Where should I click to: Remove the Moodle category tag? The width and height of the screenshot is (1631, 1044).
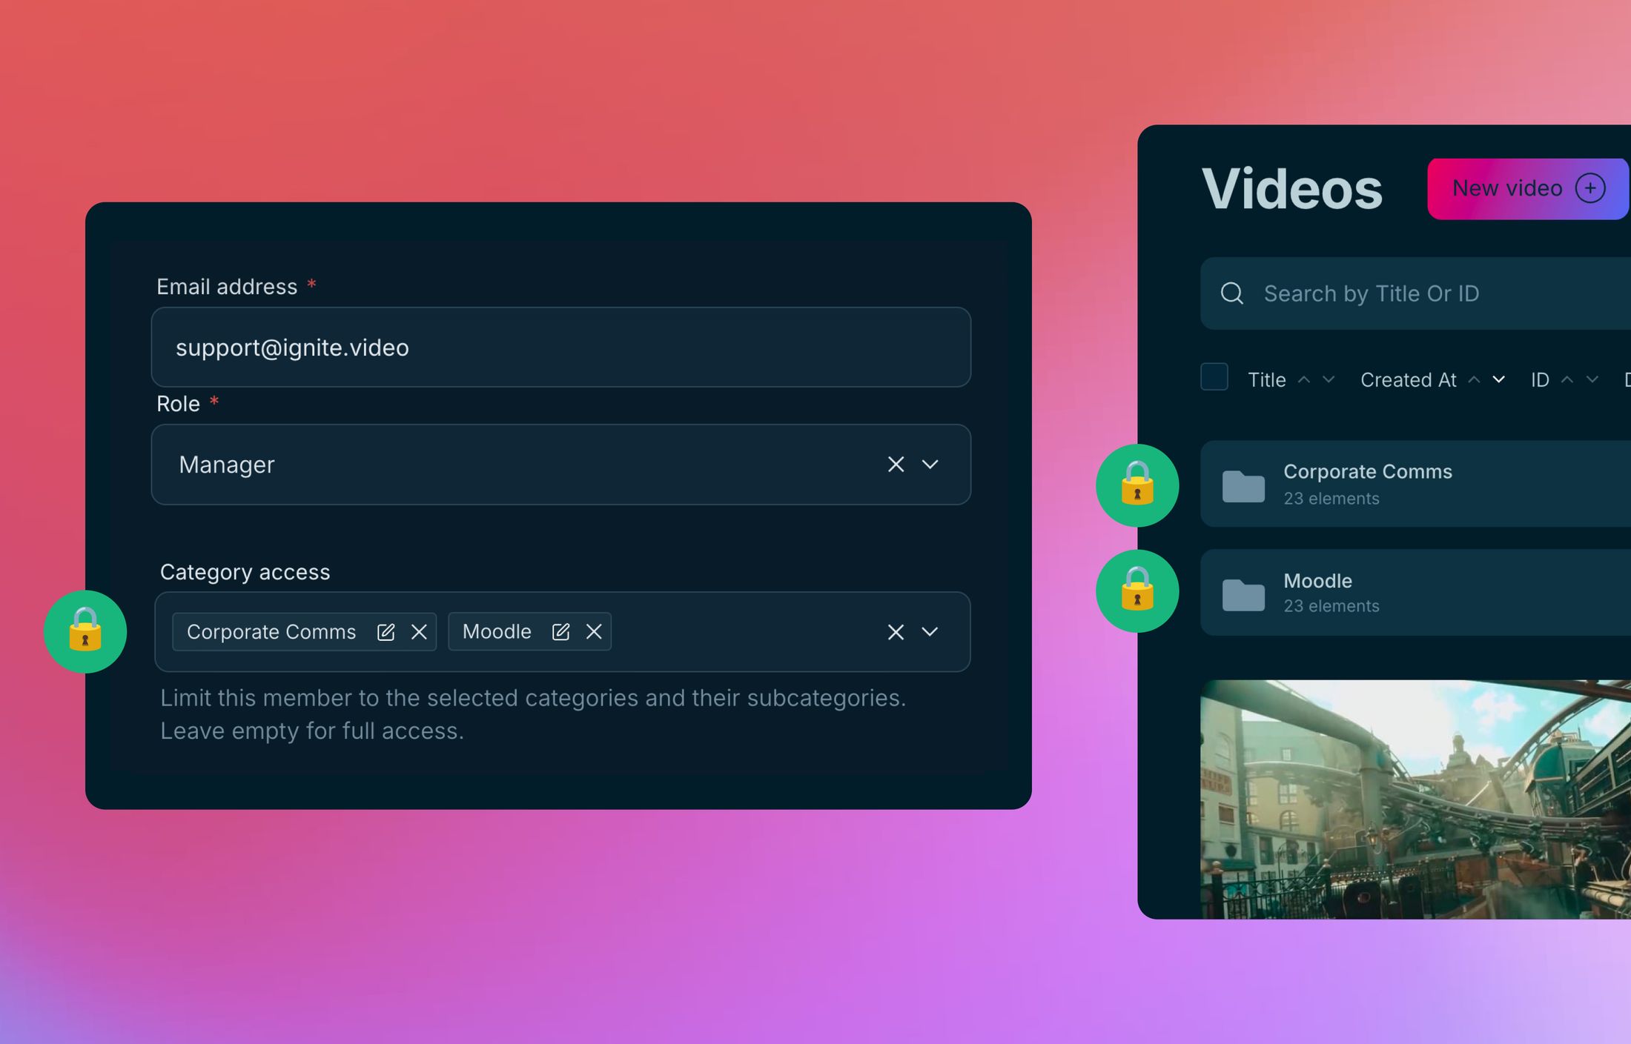coord(594,632)
